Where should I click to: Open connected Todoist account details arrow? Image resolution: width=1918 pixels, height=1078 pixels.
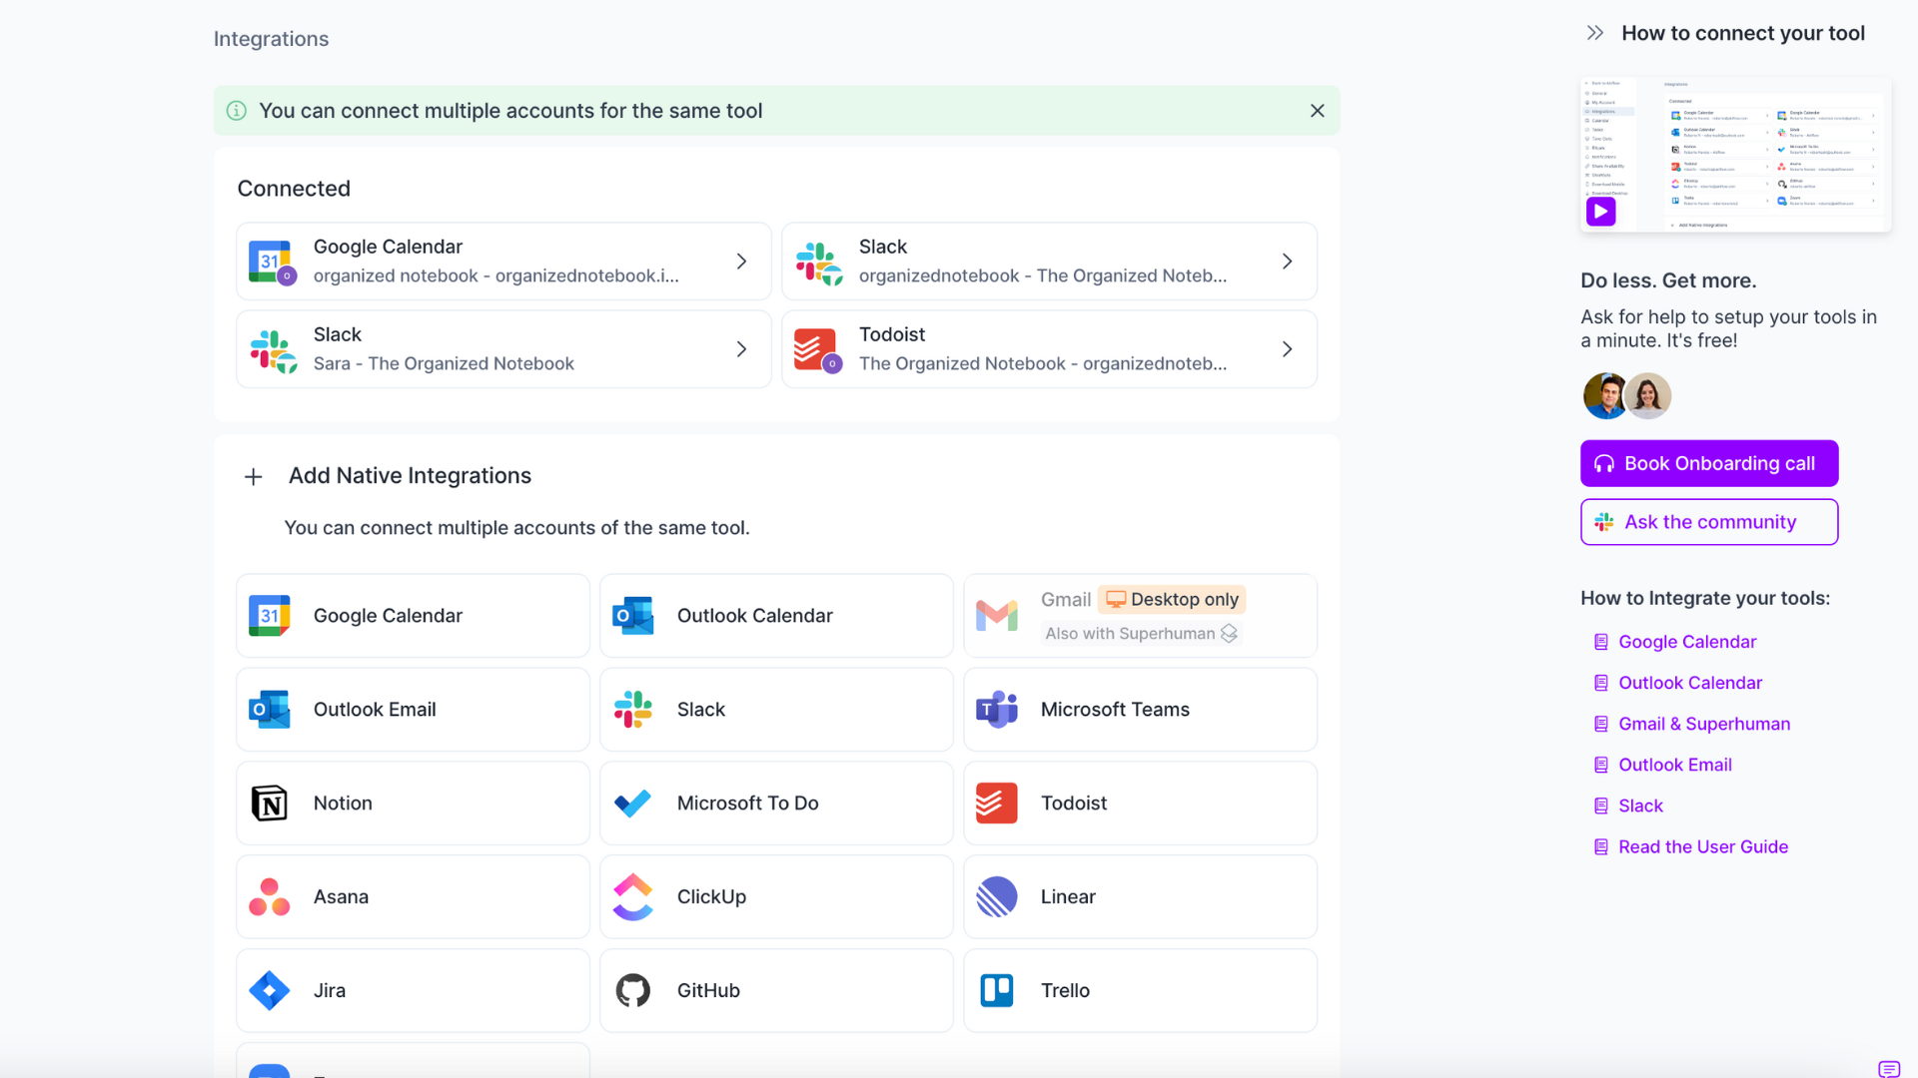click(1287, 349)
